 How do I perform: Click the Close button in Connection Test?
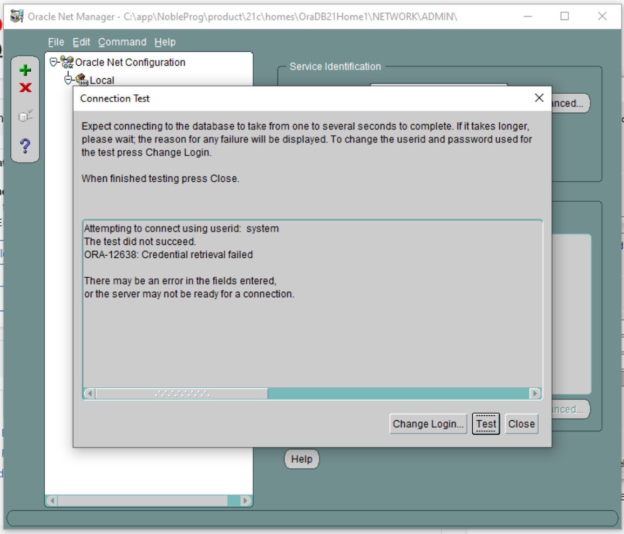[x=521, y=424]
